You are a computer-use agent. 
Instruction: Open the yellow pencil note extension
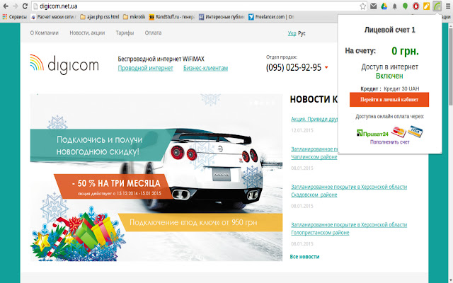pyautogui.click(x=426, y=6)
